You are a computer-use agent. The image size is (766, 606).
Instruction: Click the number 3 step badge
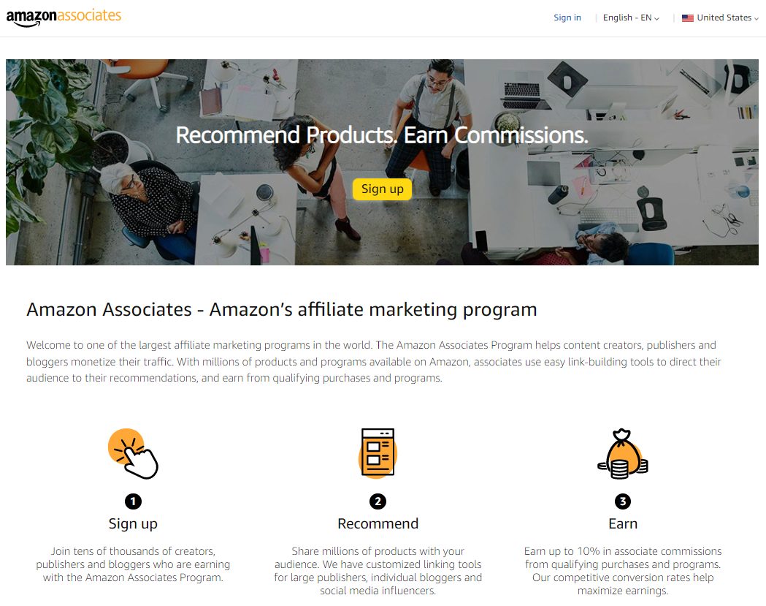pyautogui.click(x=623, y=501)
